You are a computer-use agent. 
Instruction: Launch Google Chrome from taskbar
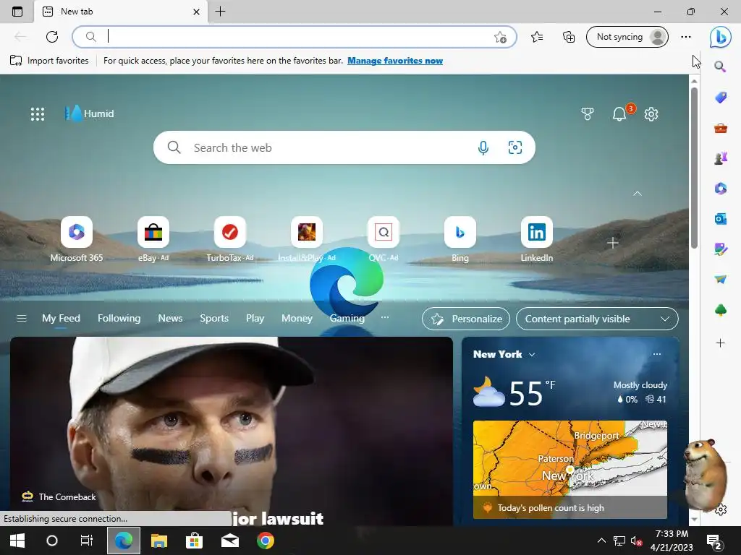click(265, 541)
